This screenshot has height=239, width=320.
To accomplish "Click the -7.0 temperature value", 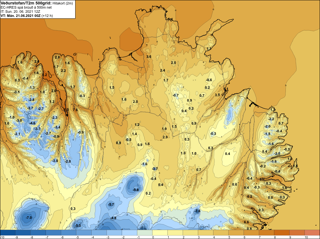I will pos(29,218).
